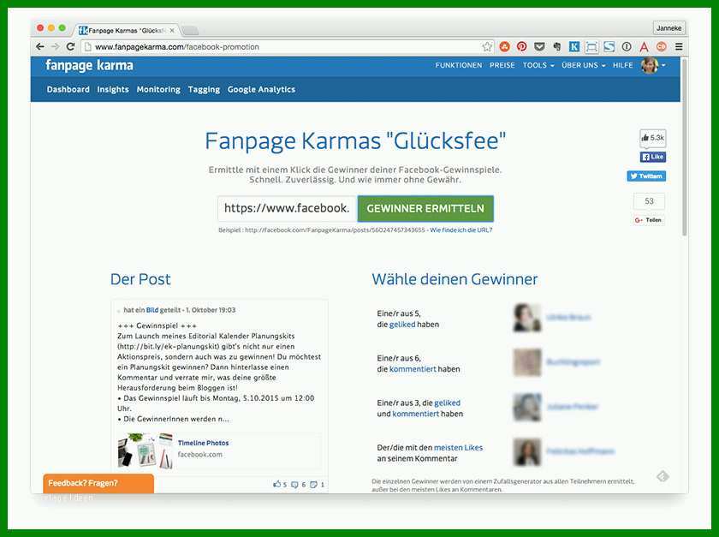Close the Fanpage Karmas browser tab
Screen dimensions: 719x537
pos(172,30)
